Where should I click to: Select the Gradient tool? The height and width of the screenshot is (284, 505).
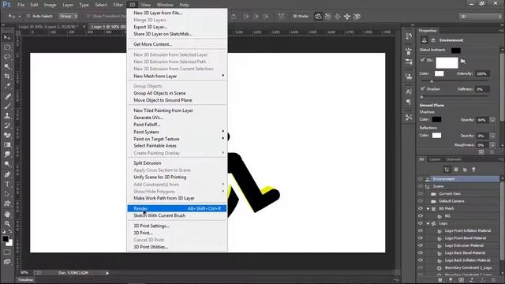(7, 144)
